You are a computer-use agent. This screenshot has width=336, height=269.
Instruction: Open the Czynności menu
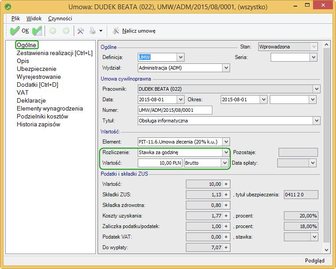coord(60,18)
